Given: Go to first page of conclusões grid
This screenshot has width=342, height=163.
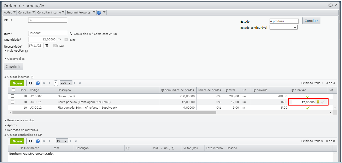Looking at the screenshot, I should click(x=44, y=141).
